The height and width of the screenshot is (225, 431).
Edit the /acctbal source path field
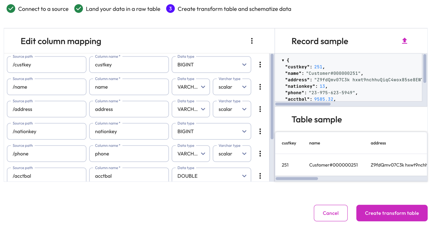(47, 175)
